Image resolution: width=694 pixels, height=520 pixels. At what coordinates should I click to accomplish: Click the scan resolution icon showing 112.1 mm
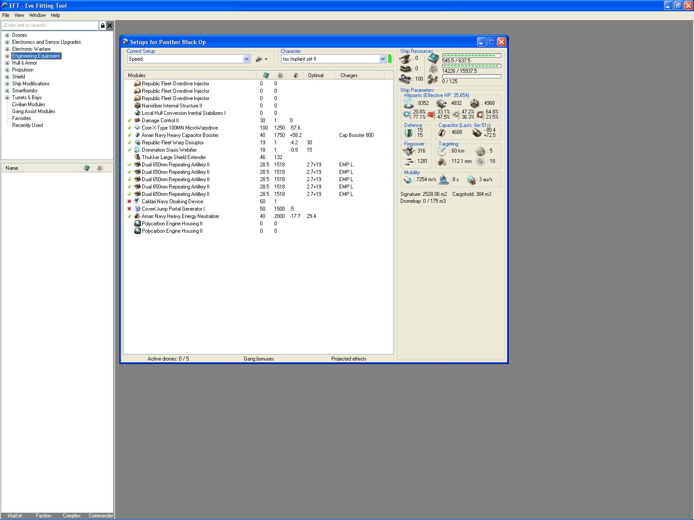[442, 162]
